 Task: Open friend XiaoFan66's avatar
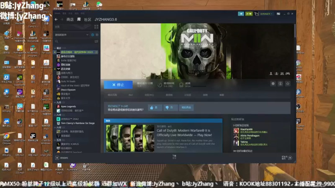236,130
